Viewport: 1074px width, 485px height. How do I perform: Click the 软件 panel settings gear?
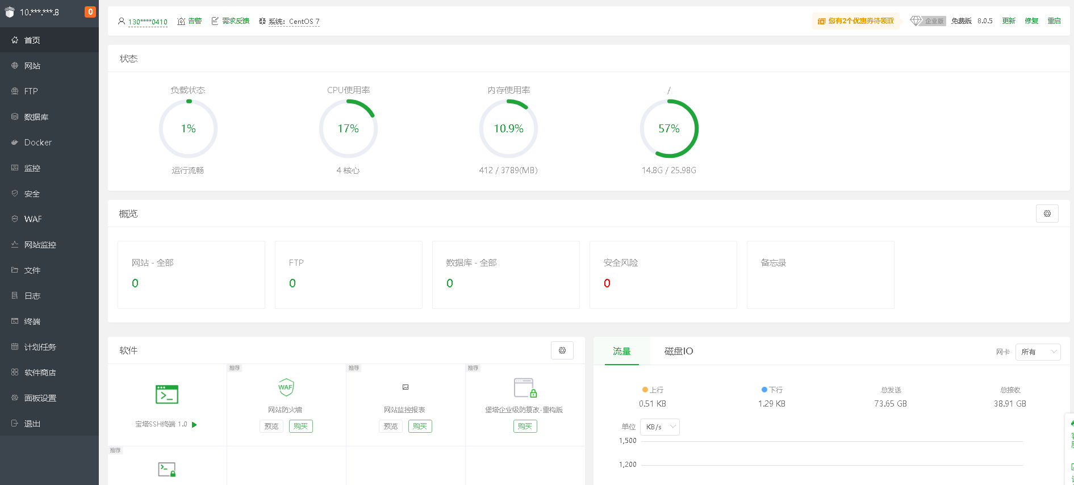562,350
